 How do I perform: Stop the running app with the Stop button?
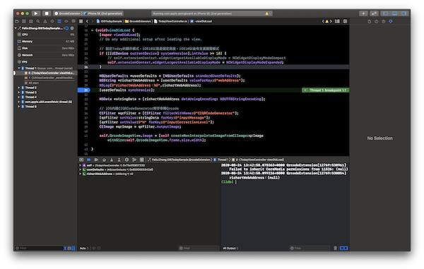pyautogui.click(x=47, y=13)
